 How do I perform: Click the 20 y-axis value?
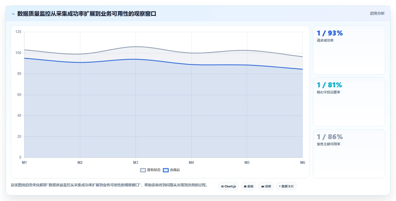tap(19, 137)
